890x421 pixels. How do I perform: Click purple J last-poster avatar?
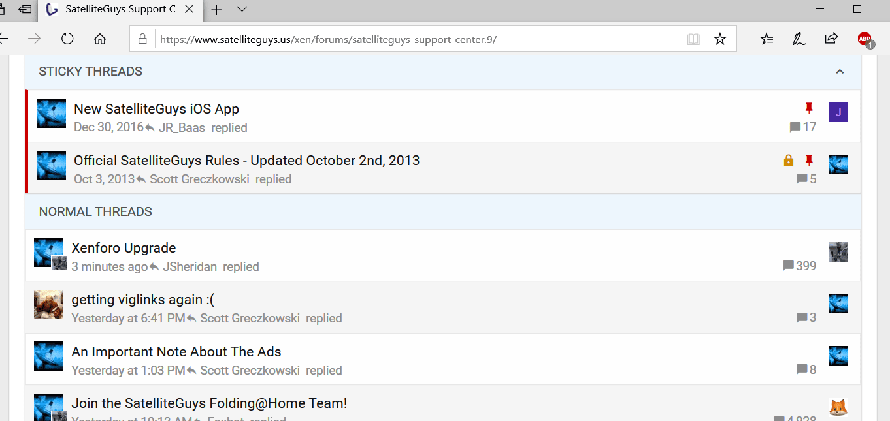838,112
